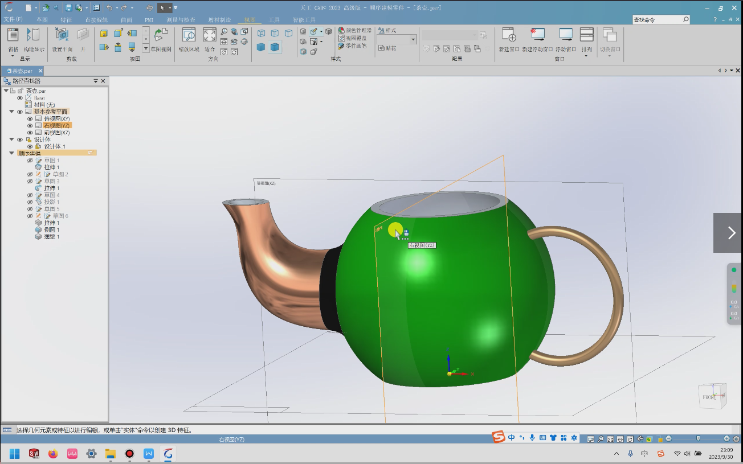Toggle visibility eye of 俯视图(XY)
Screen dimensions: 743x464
(30, 118)
